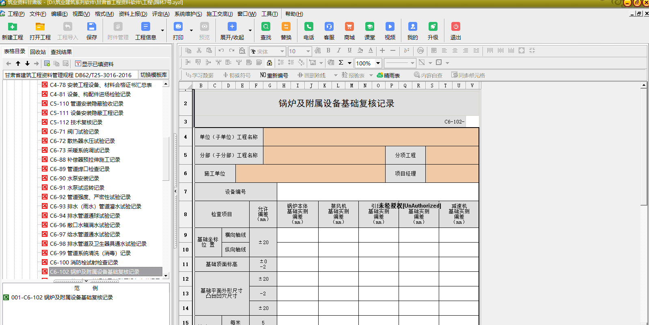Open the sum function dropdown arrow

349,63
